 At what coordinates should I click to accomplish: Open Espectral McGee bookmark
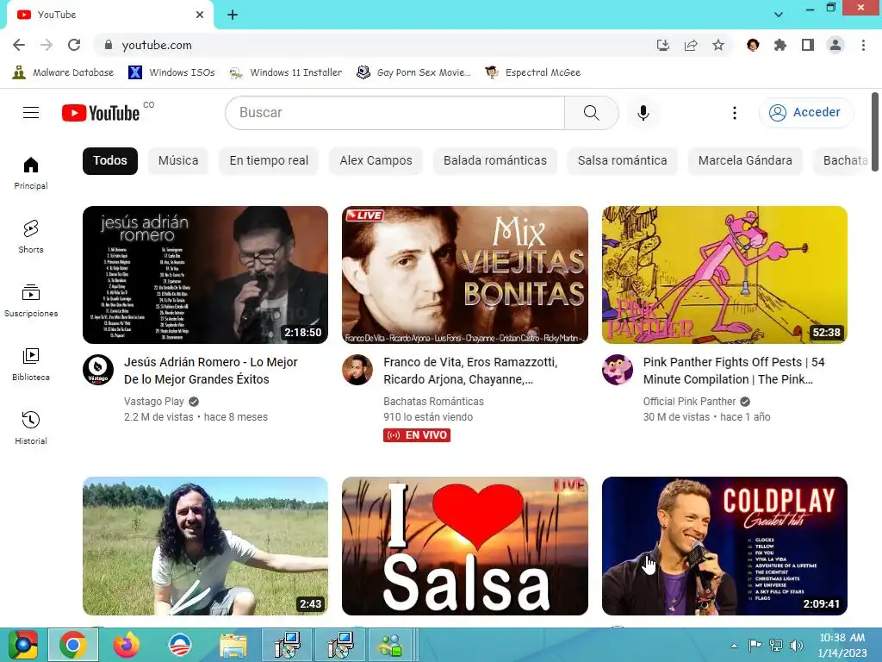(532, 72)
